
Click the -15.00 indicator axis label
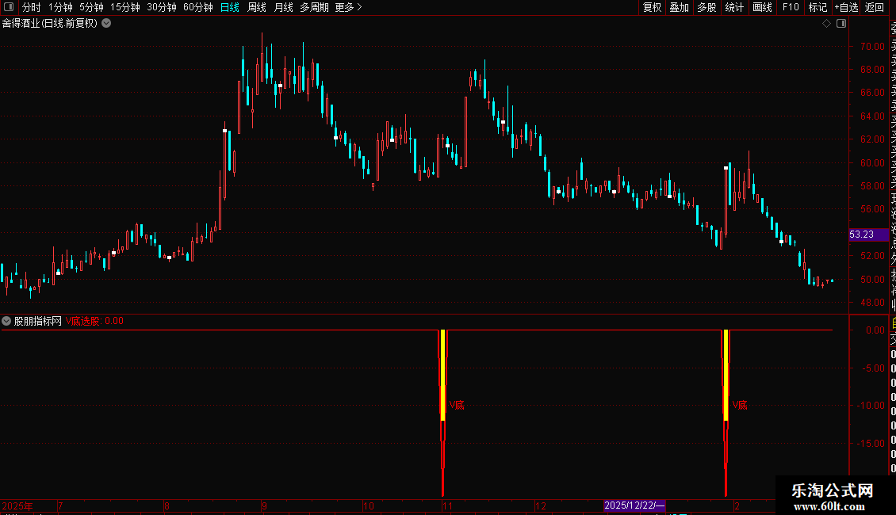(x=872, y=443)
